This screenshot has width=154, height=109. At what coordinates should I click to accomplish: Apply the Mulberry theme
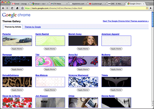click(116, 69)
